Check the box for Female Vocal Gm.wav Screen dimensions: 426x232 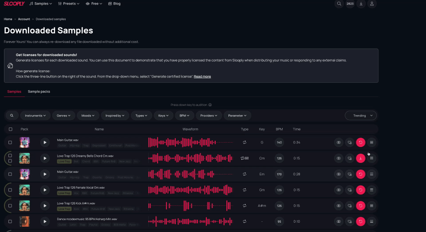point(10,190)
